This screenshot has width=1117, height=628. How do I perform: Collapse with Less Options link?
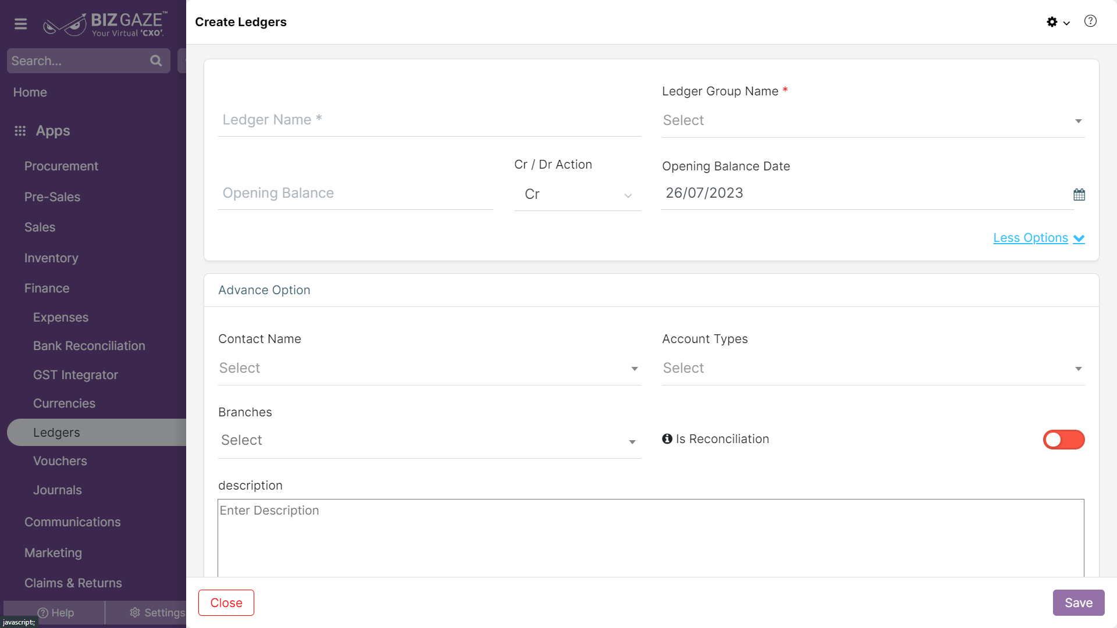pyautogui.click(x=1038, y=238)
